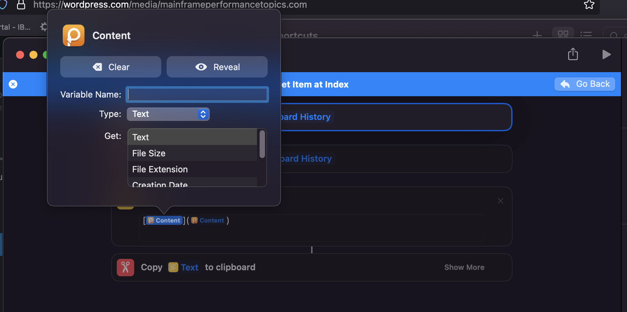Click the bookmark star icon in address bar
627x312 pixels.
tap(589, 5)
